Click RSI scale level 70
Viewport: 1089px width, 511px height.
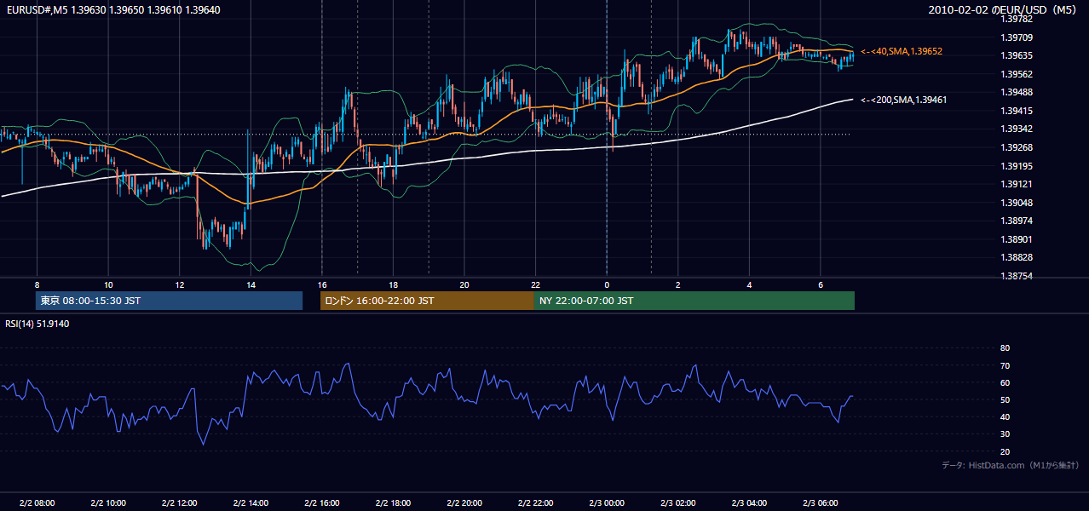click(1005, 365)
